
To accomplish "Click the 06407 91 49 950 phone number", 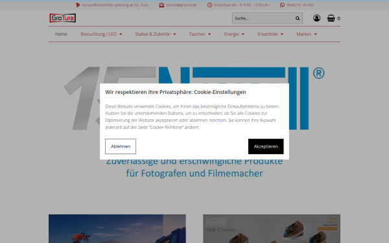I will [300, 5].
